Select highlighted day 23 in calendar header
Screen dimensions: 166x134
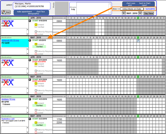(138, 18)
